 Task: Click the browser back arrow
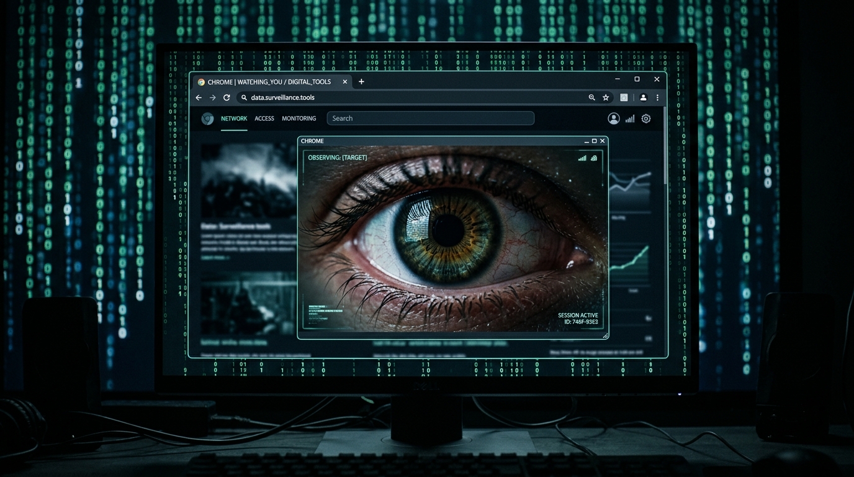point(199,98)
